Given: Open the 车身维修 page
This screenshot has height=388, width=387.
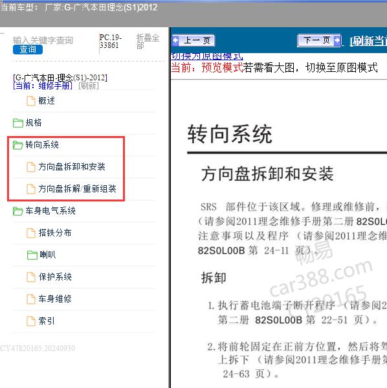Looking at the screenshot, I should click(x=55, y=299).
